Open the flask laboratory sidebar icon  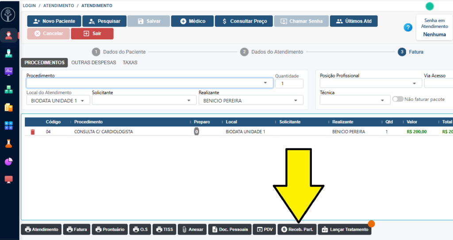[8, 144]
